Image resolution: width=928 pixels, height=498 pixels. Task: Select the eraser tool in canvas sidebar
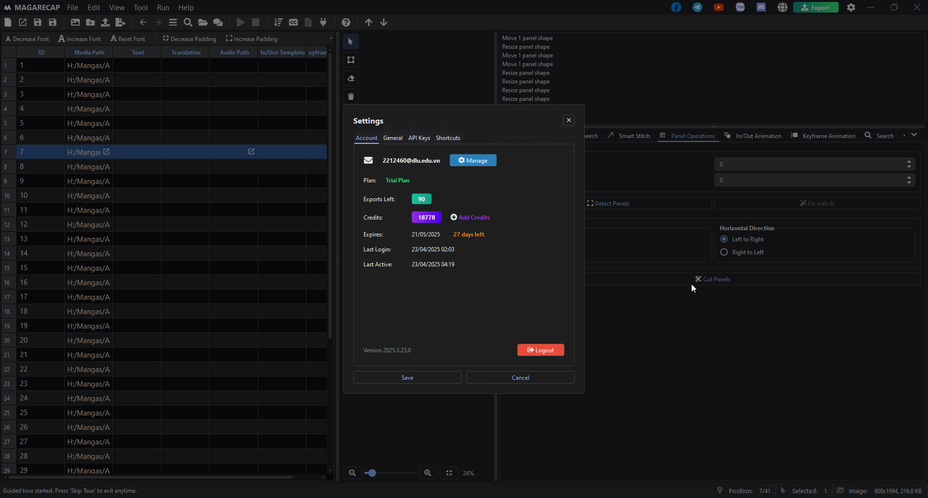coord(351,78)
